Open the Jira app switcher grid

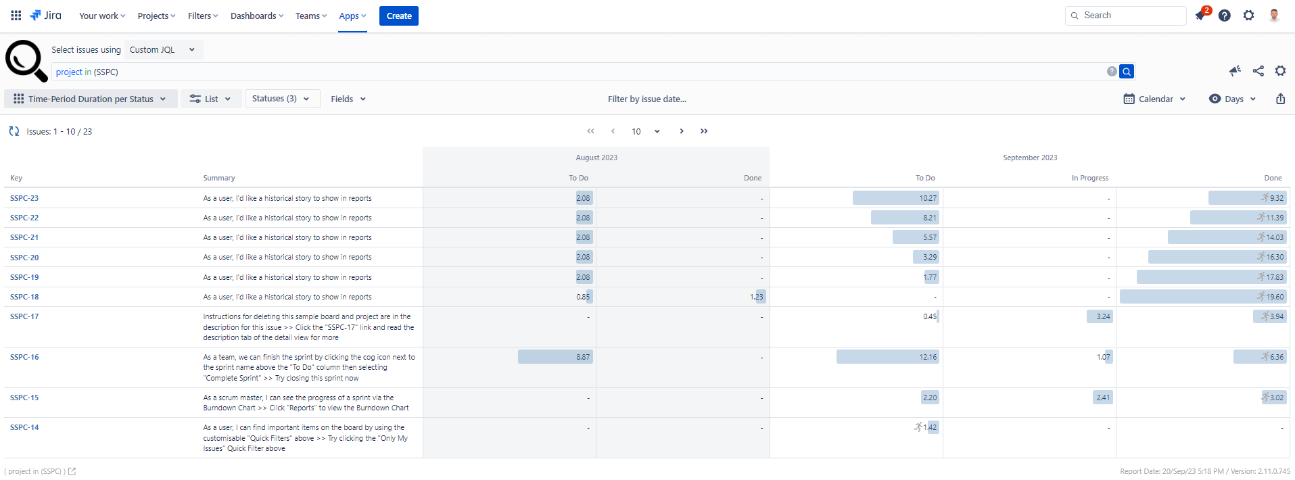tap(16, 16)
